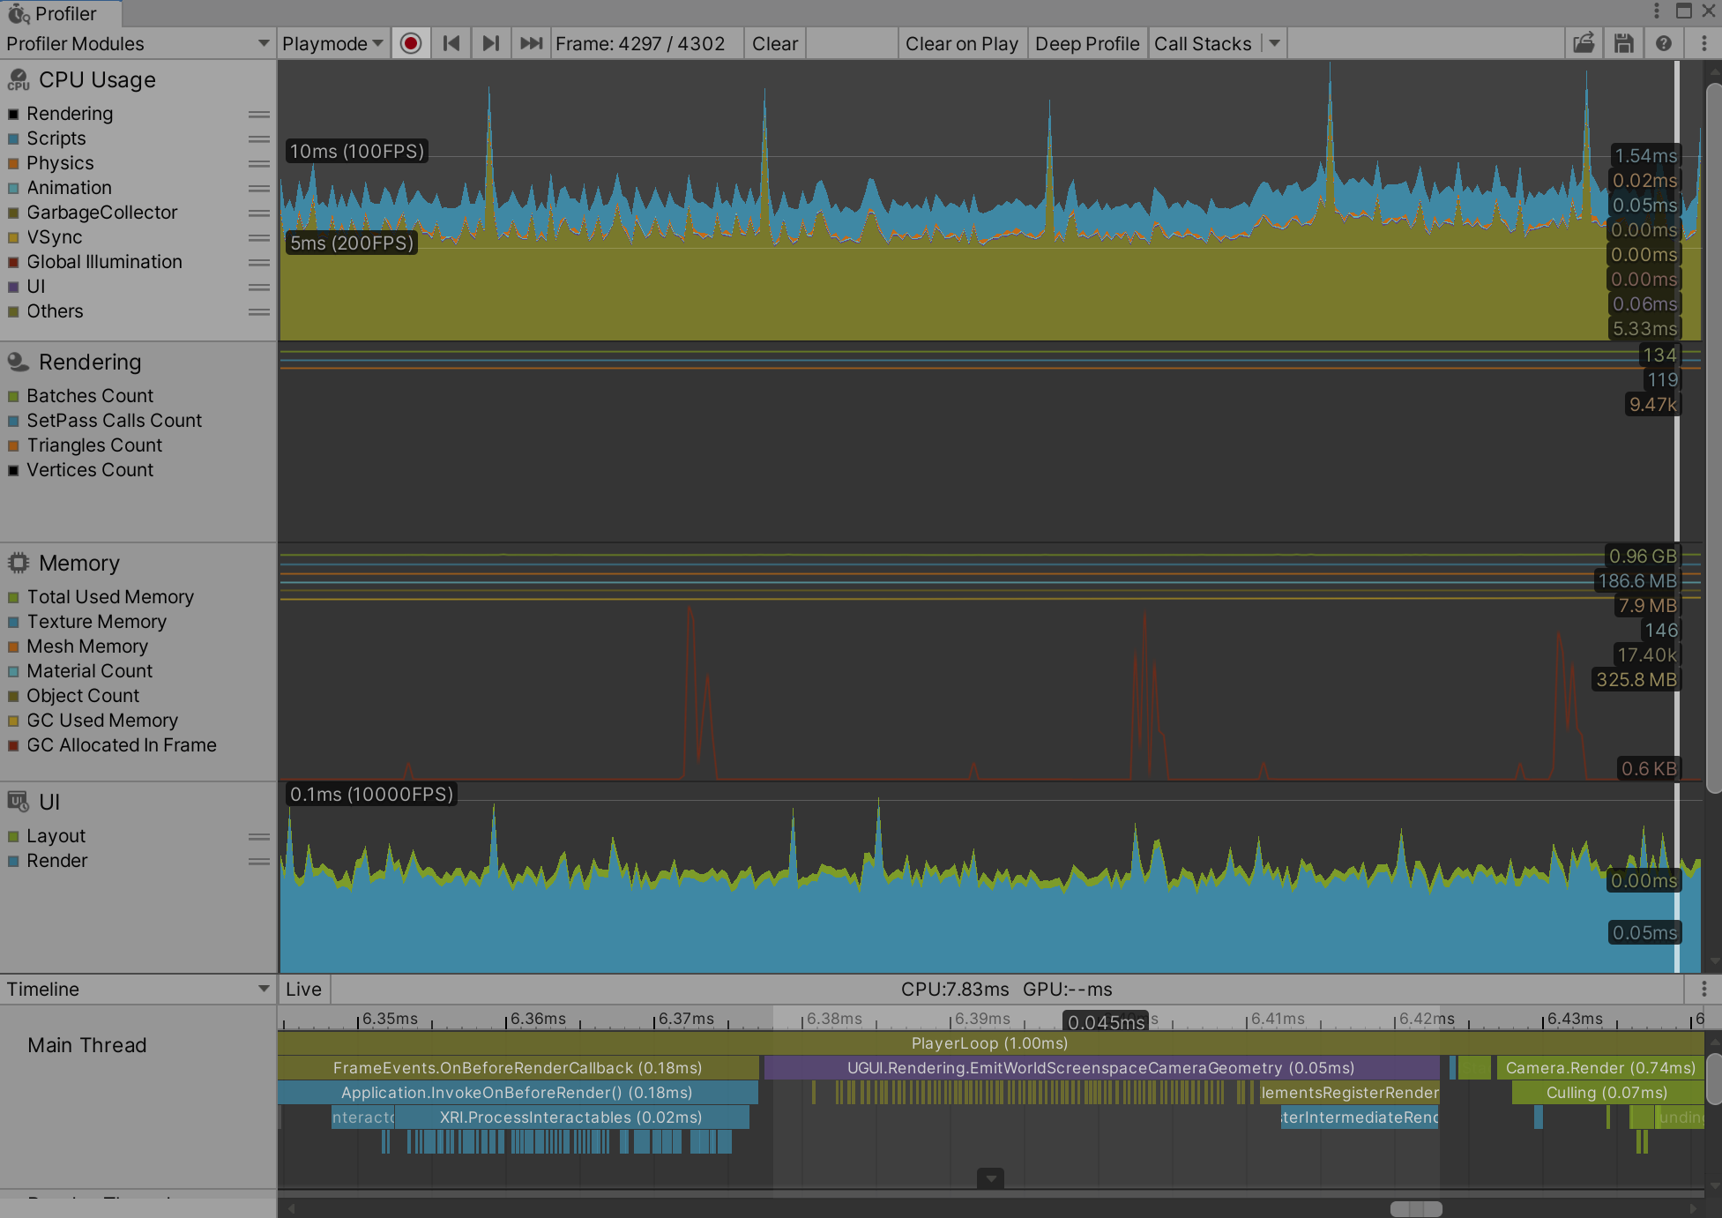Viewport: 1722px width, 1218px height.
Task: Click the save profiler data icon
Action: [1623, 43]
